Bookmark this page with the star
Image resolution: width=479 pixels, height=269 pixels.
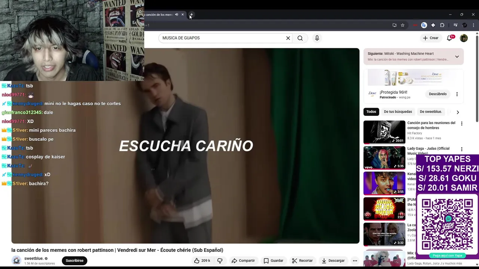click(403, 25)
